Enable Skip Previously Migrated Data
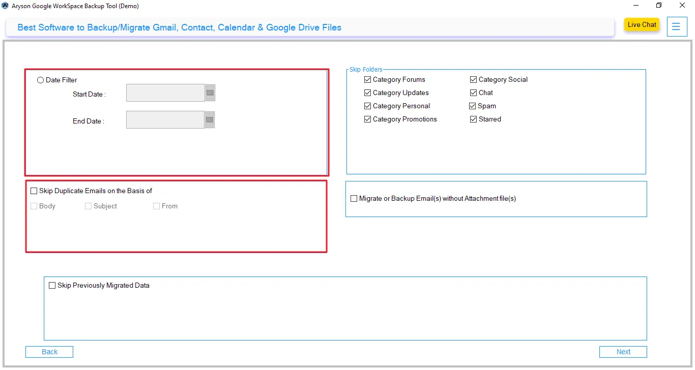The image size is (695, 370). coord(52,285)
